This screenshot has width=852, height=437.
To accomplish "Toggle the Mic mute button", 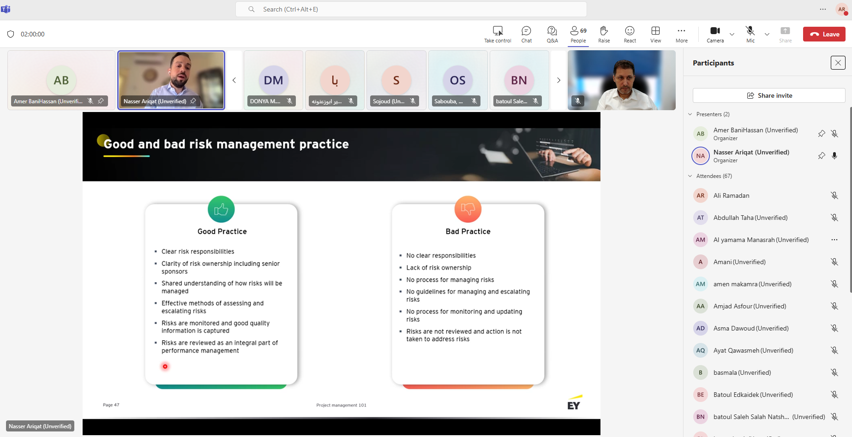I will point(750,34).
